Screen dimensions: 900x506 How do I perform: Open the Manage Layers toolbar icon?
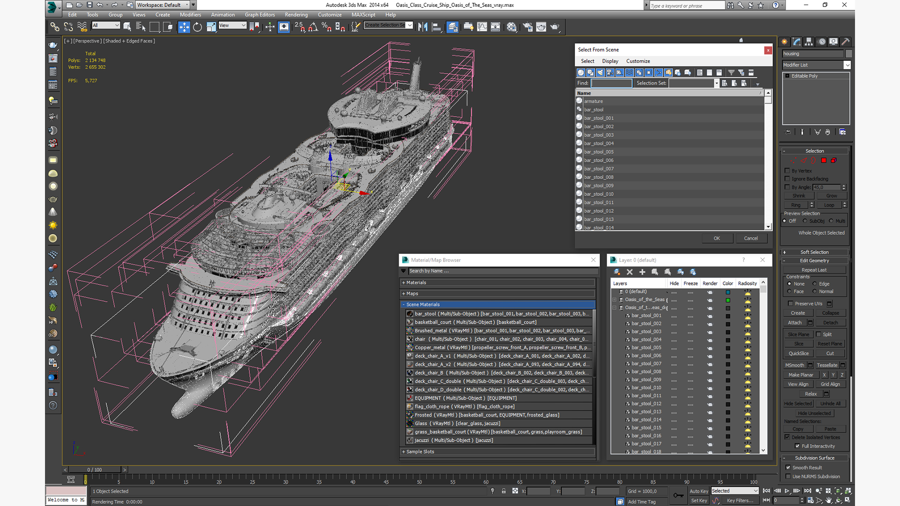pyautogui.click(x=452, y=27)
